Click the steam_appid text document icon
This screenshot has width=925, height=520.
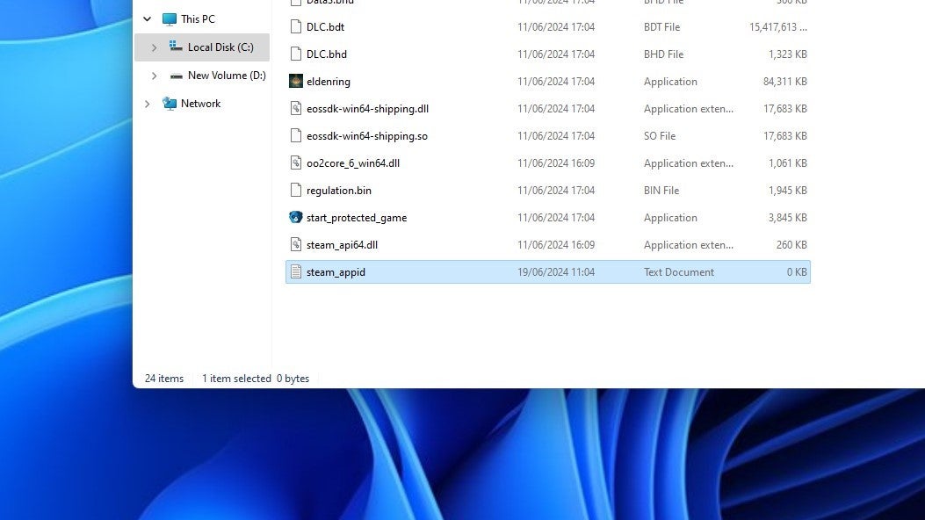tap(295, 271)
